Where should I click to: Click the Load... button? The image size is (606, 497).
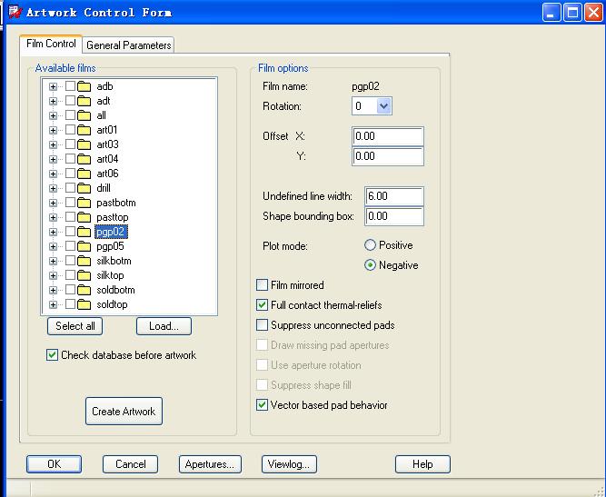click(164, 326)
